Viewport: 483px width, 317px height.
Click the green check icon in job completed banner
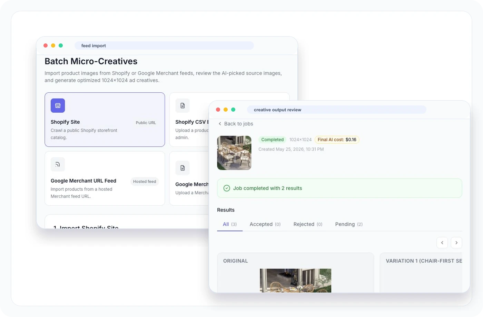click(x=227, y=188)
